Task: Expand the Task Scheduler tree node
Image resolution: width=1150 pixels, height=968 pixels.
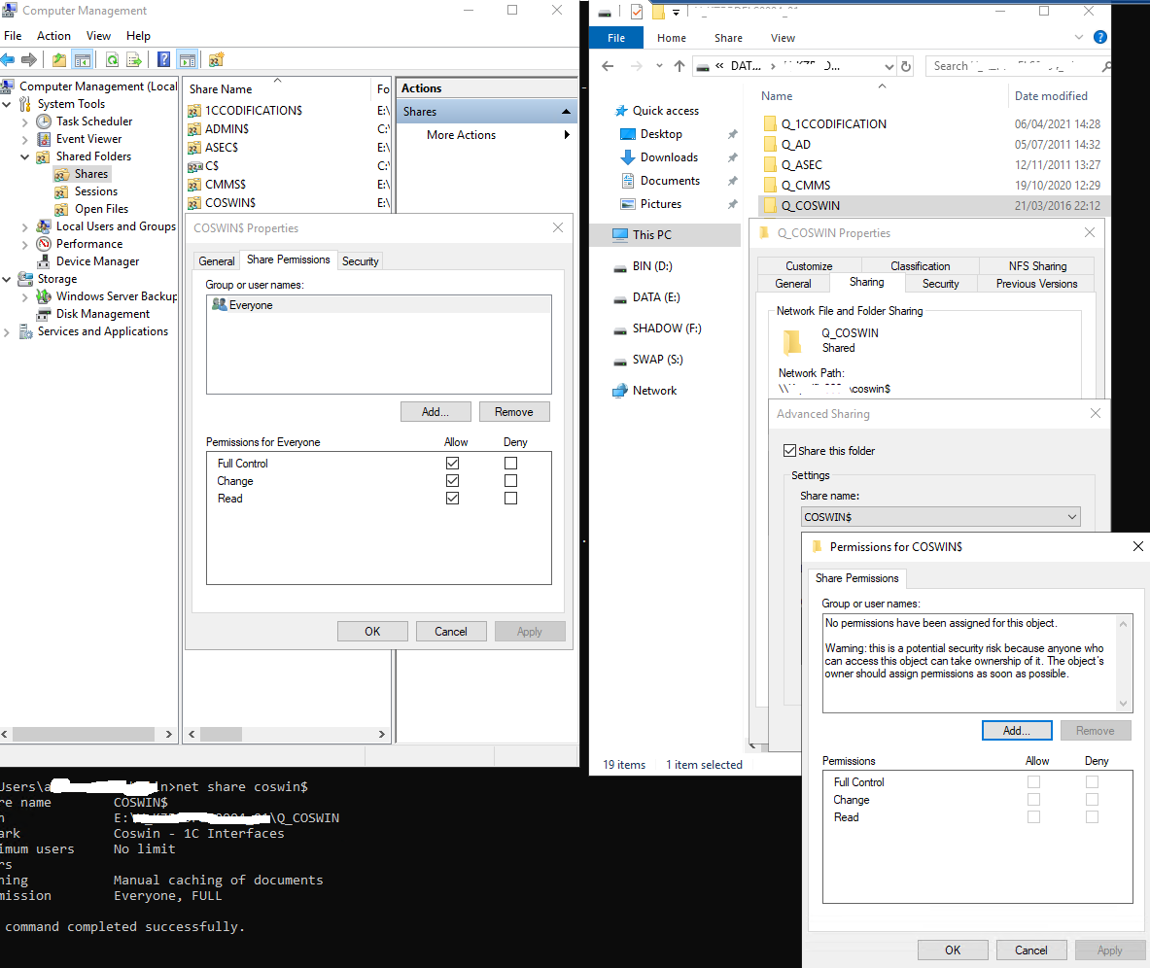Action: [x=25, y=121]
